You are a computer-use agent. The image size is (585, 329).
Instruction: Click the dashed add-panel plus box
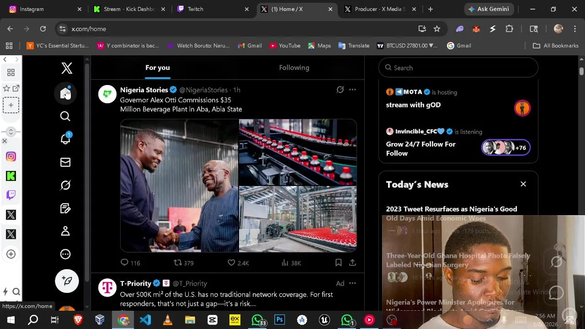click(x=11, y=105)
